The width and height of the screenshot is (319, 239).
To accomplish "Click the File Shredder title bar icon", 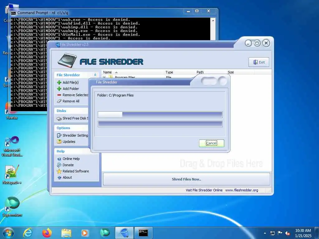I will (x=58, y=45).
